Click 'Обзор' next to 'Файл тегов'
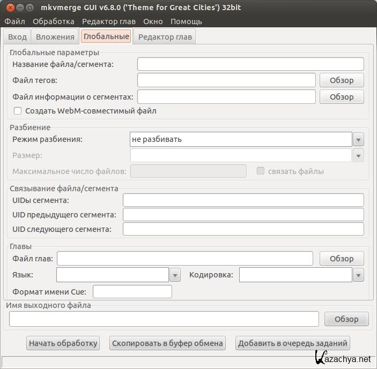Viewport: 377px width, 369px height. point(342,80)
